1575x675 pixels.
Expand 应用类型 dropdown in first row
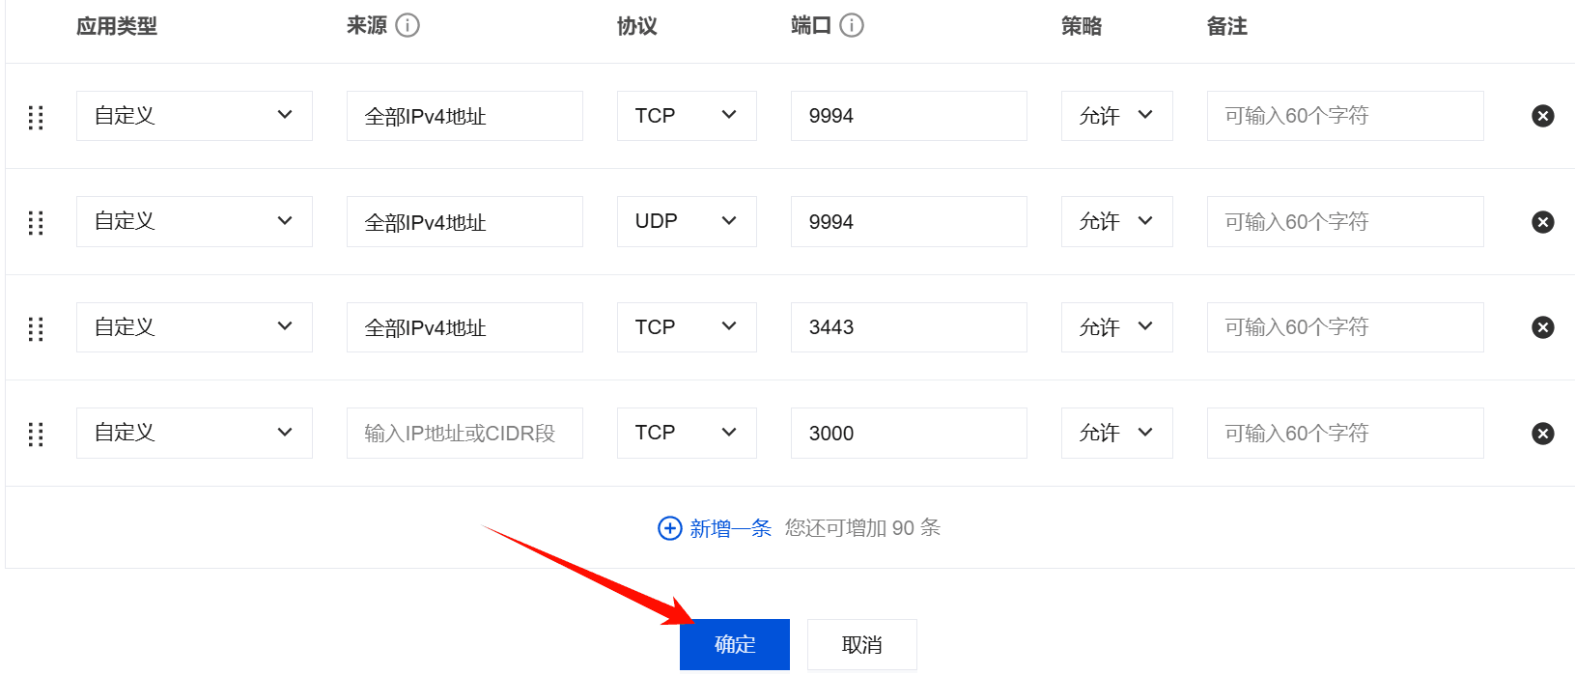click(193, 116)
